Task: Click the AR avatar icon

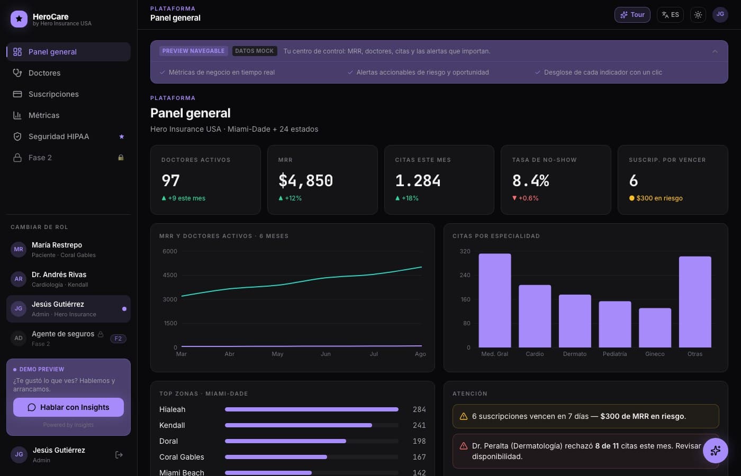Action: [19, 279]
